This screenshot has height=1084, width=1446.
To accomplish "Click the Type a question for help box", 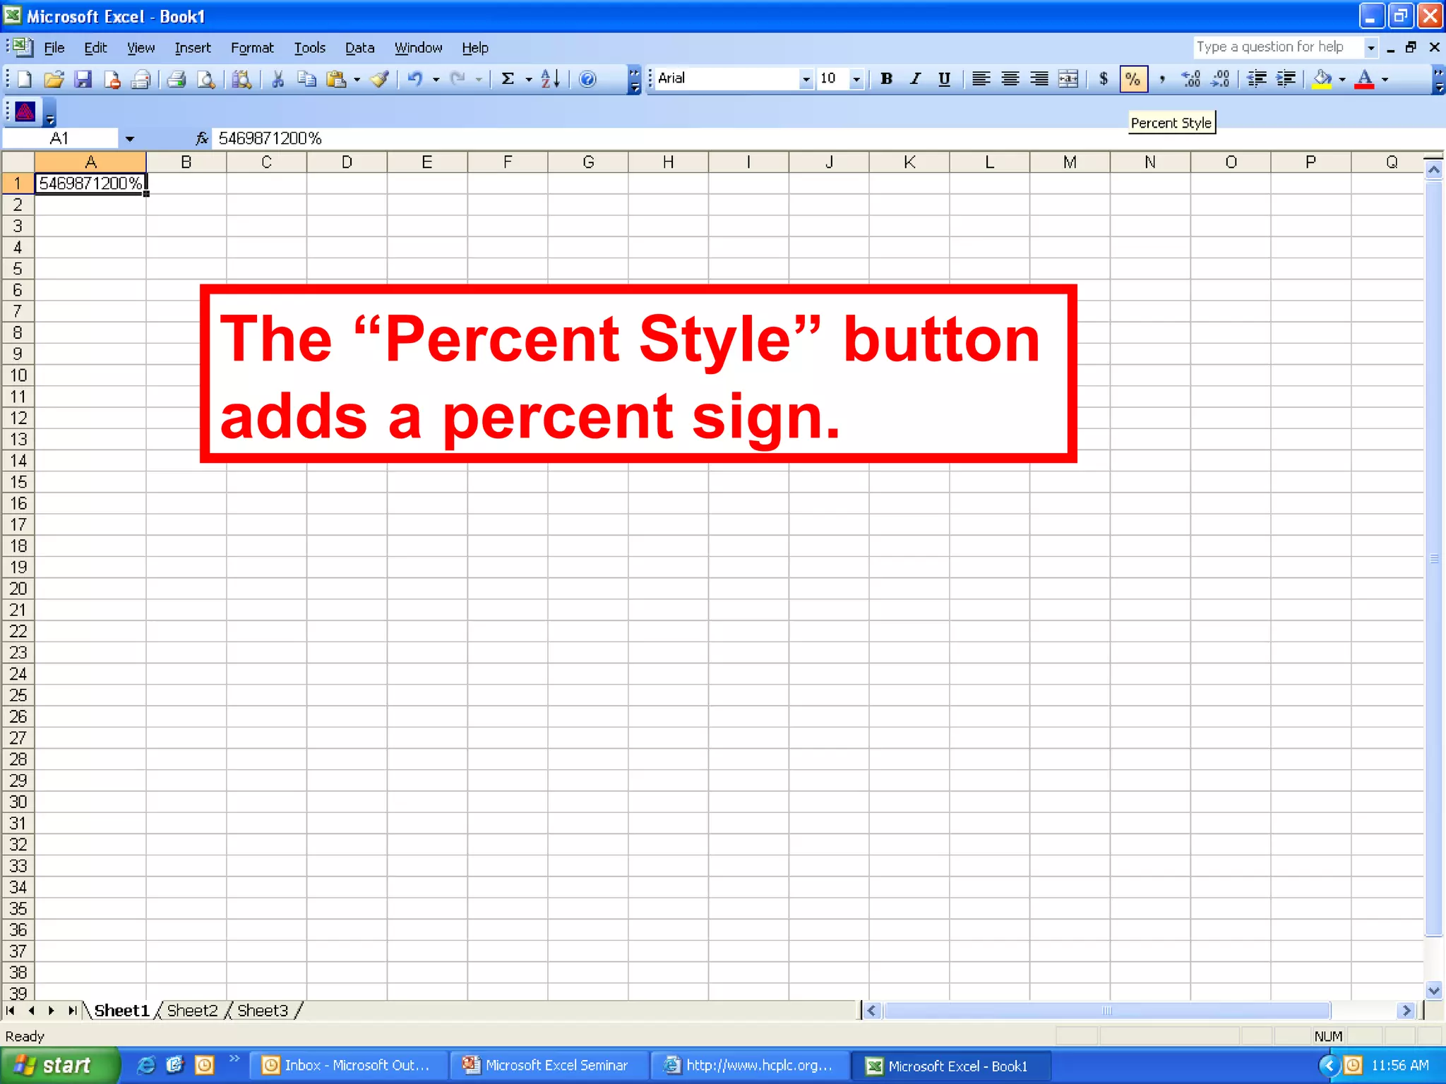I will click(x=1278, y=47).
